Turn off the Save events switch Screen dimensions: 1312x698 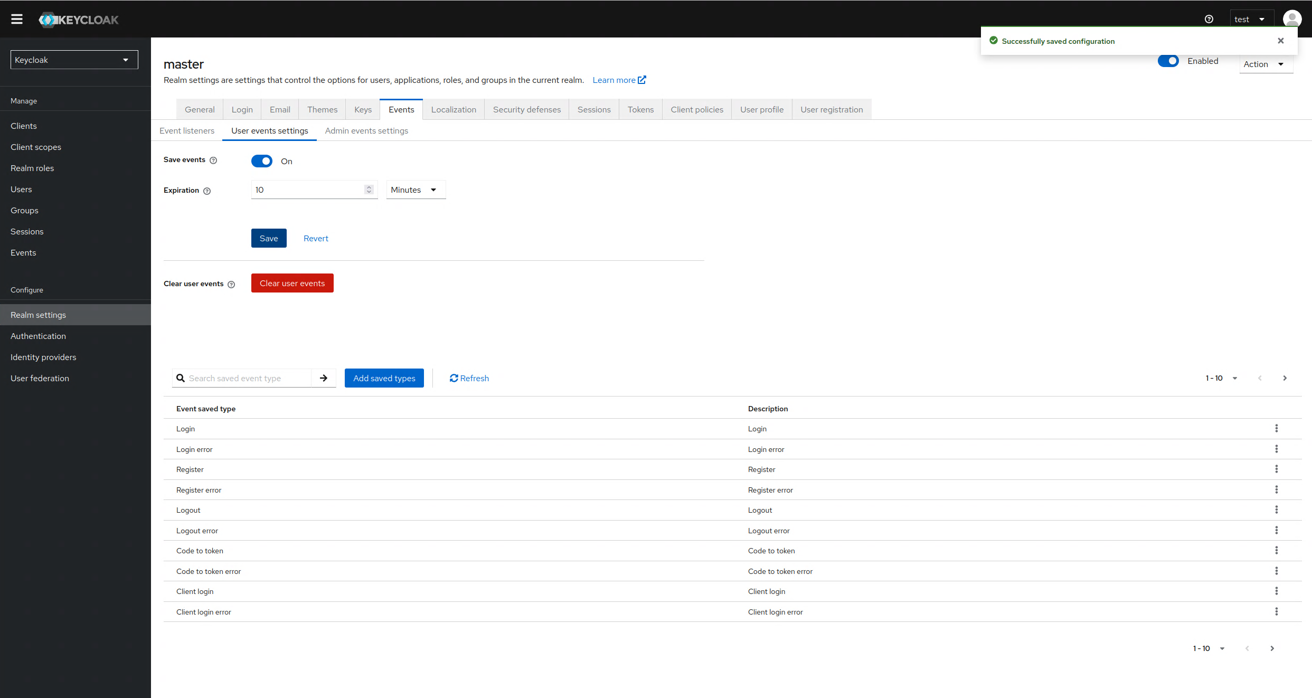[262, 161]
